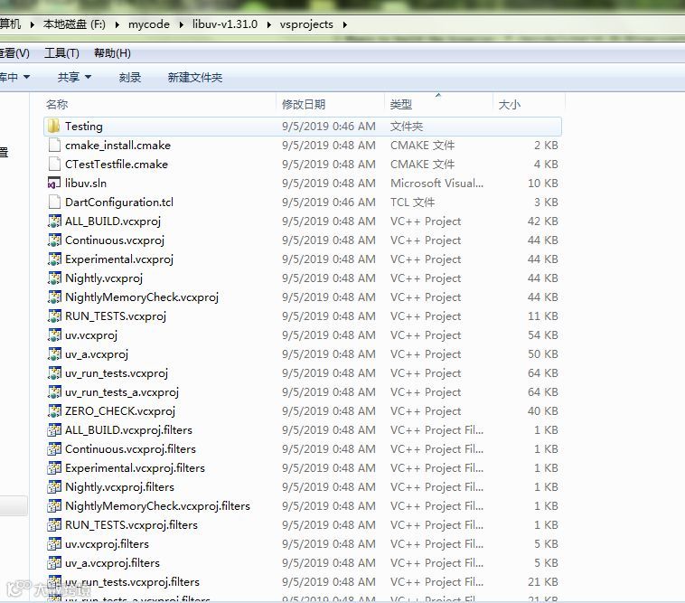Viewport: 685px width, 603px height.
Task: Click the 40 KB size of ZERO_CHECK.vcxproj
Action: point(543,411)
